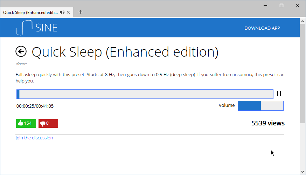Click the thumbs up 154 button
306x175 pixels.
[x=26, y=123]
